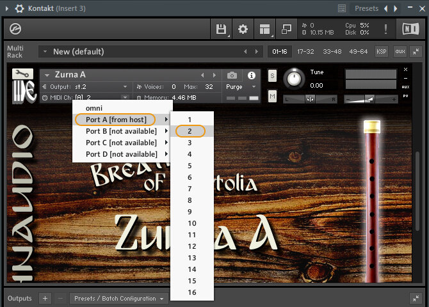Image resolution: width=429 pixels, height=307 pixels.
Task: Show rack page 33-48
Action: pos(332,51)
